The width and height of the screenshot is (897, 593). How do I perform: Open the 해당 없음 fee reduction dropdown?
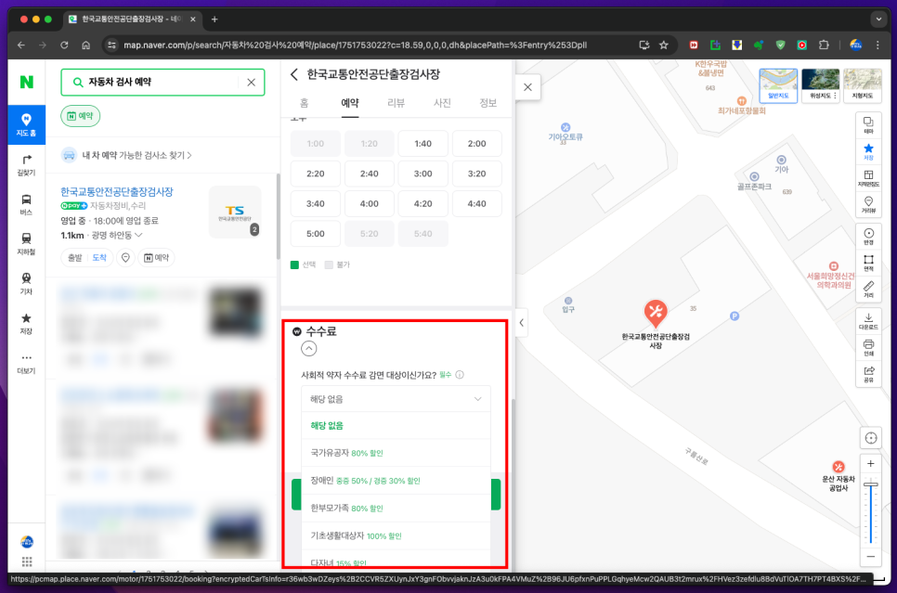click(x=396, y=399)
